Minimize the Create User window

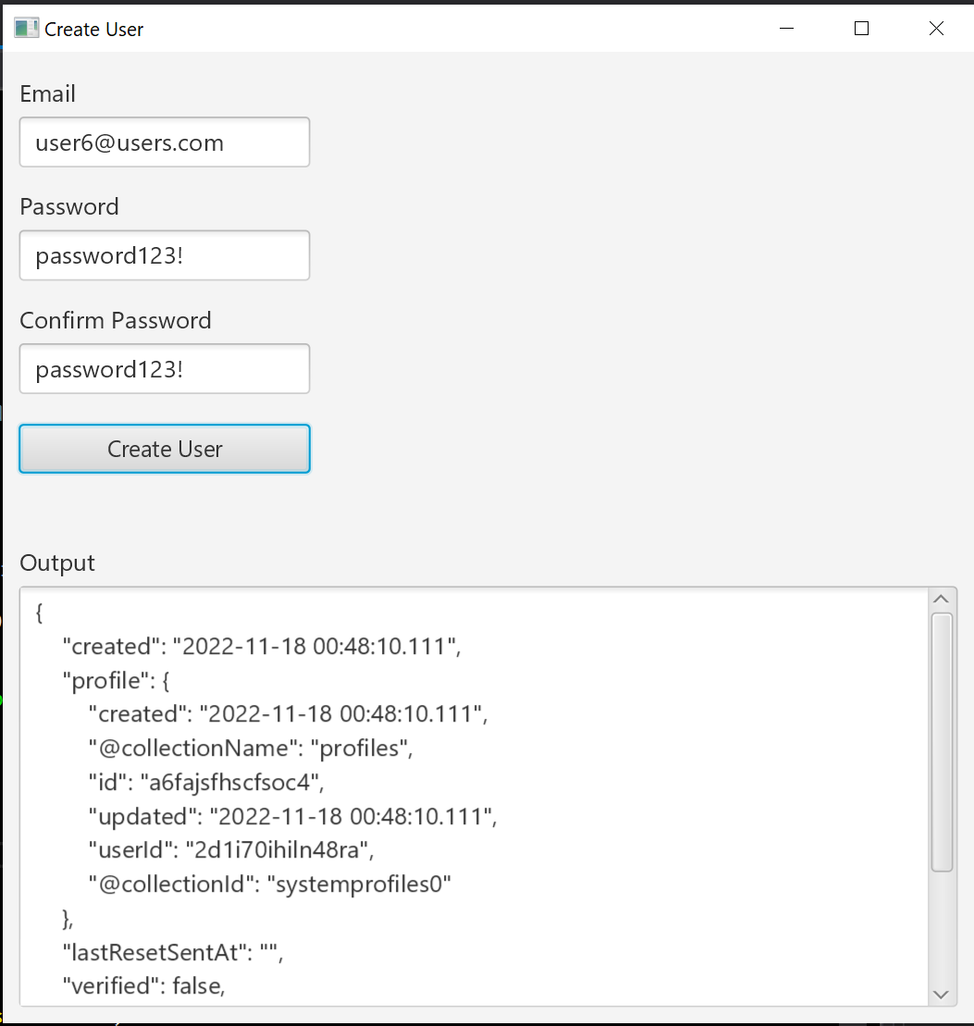[x=787, y=29]
